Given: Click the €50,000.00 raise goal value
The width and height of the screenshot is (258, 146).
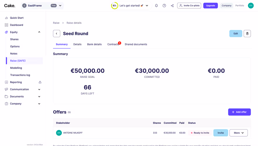Looking at the screenshot, I should [x=87, y=71].
